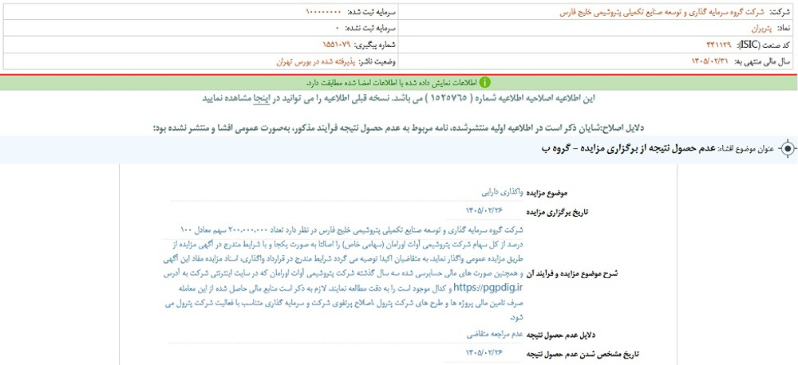Click the target icon beside disclosure title

(788, 148)
